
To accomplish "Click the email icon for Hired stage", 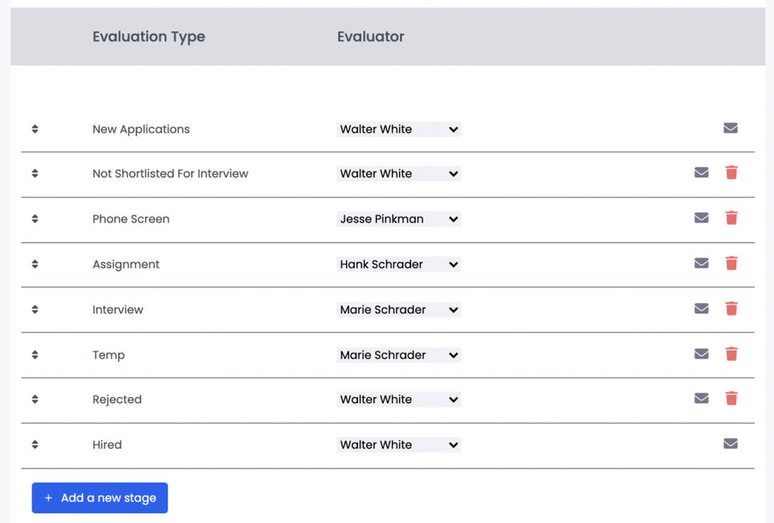I will tap(730, 443).
